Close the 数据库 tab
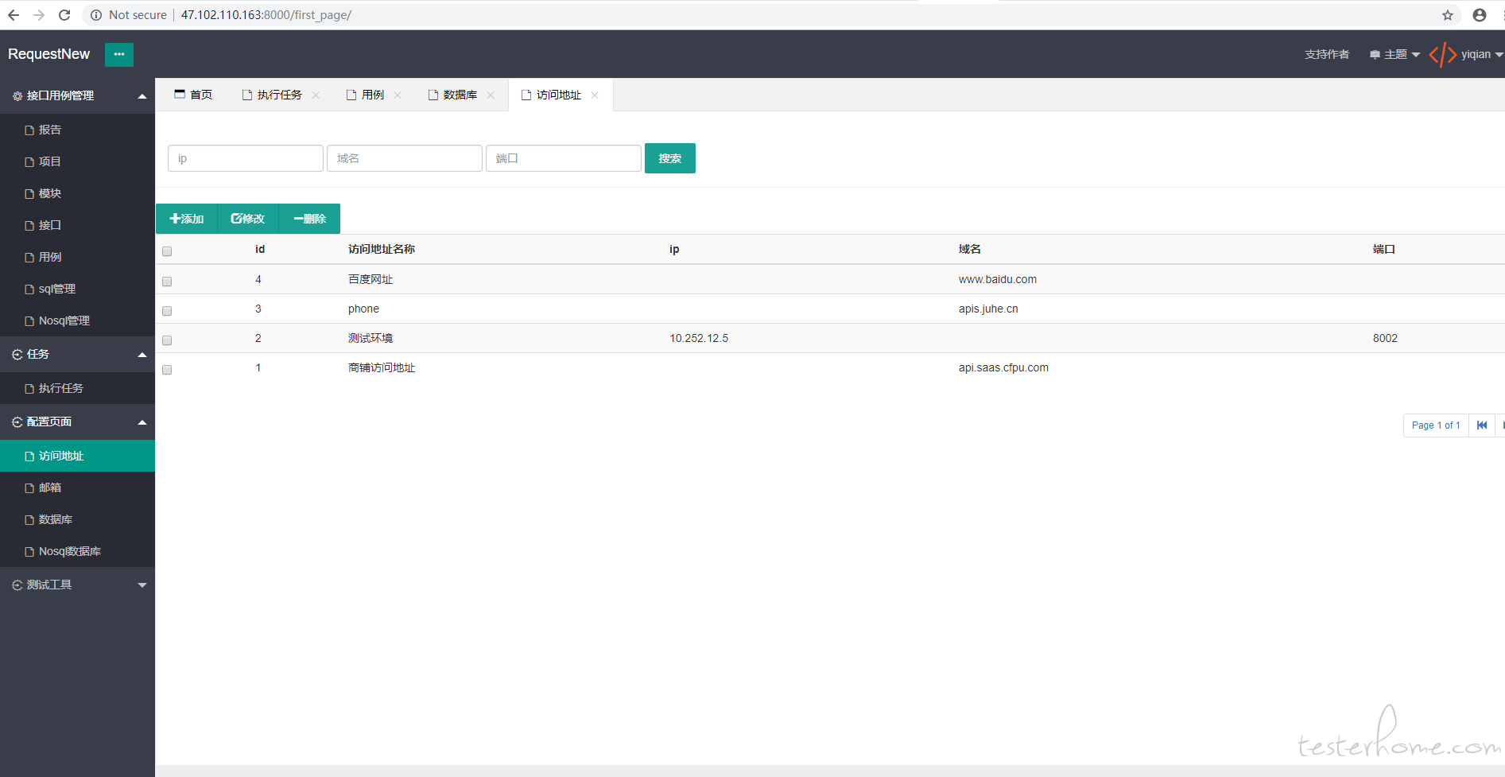Screen dimensions: 1505x777 tap(491, 95)
